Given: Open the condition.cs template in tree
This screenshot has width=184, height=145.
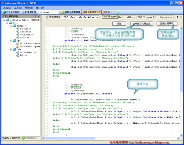Looking at the screenshot, I should point(27,35).
